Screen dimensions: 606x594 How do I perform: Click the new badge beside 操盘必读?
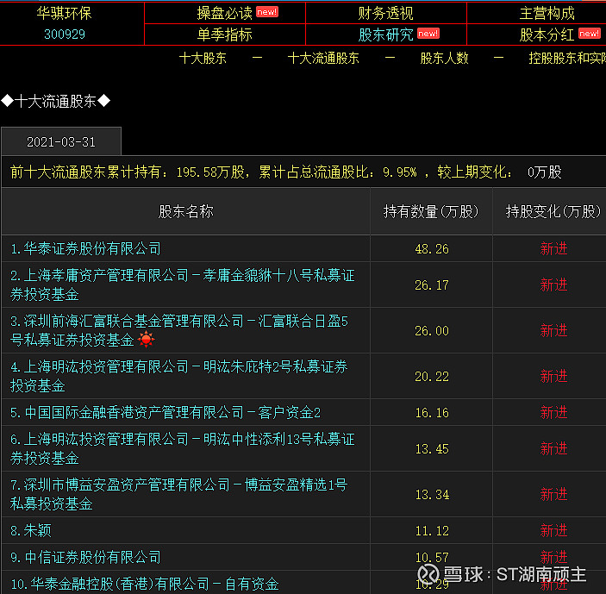tap(267, 12)
